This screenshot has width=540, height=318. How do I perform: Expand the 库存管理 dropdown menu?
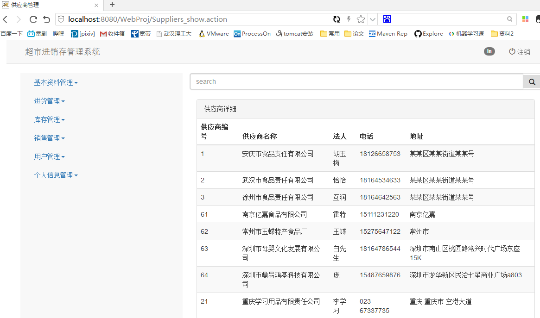[x=49, y=119]
